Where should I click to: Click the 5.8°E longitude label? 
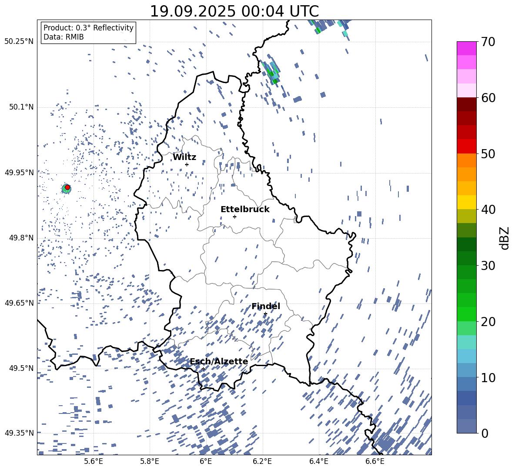coord(150,461)
